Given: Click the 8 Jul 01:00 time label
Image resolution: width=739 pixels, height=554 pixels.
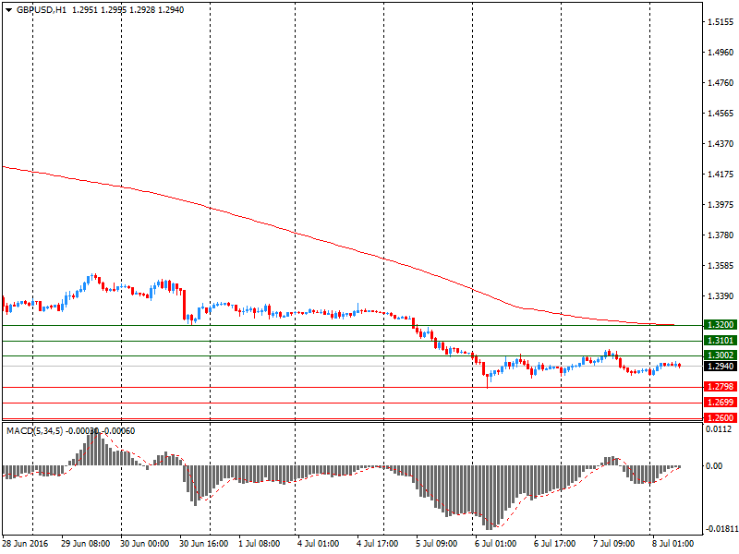Looking at the screenshot, I should click(x=672, y=544).
